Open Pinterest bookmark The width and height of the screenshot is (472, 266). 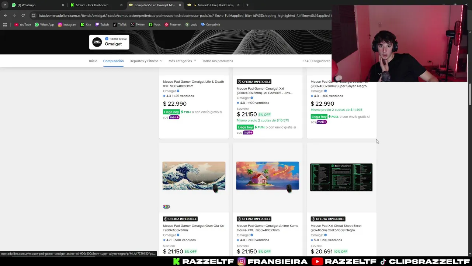coord(173,25)
